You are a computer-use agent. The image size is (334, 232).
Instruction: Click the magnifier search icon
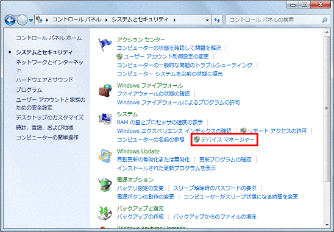coord(324,20)
